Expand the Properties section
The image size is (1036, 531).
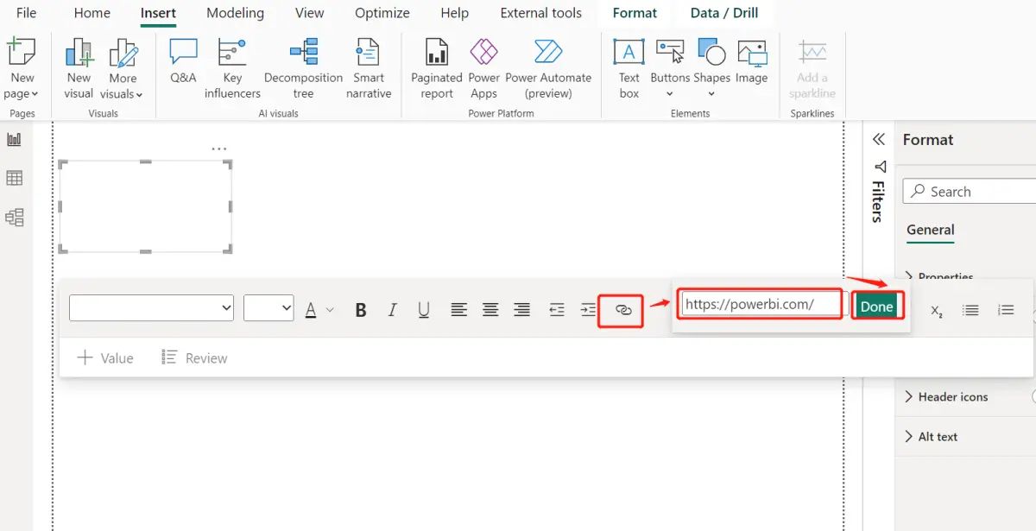point(939,277)
